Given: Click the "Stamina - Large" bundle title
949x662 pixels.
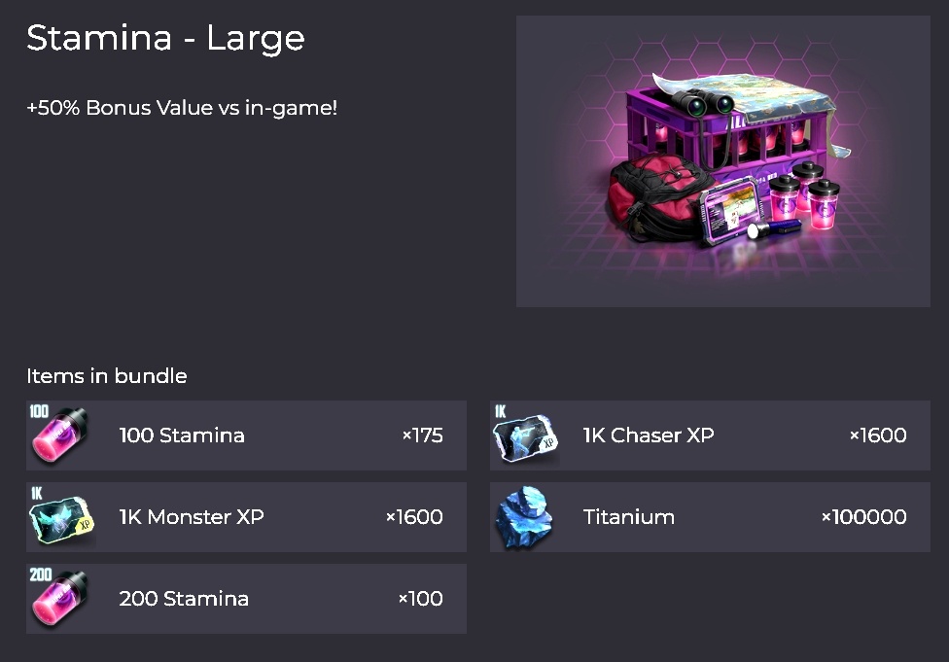Looking at the screenshot, I should click(x=165, y=38).
